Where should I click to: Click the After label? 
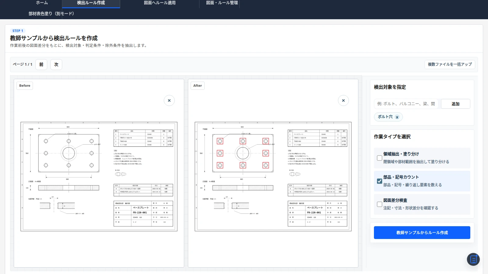198,86
